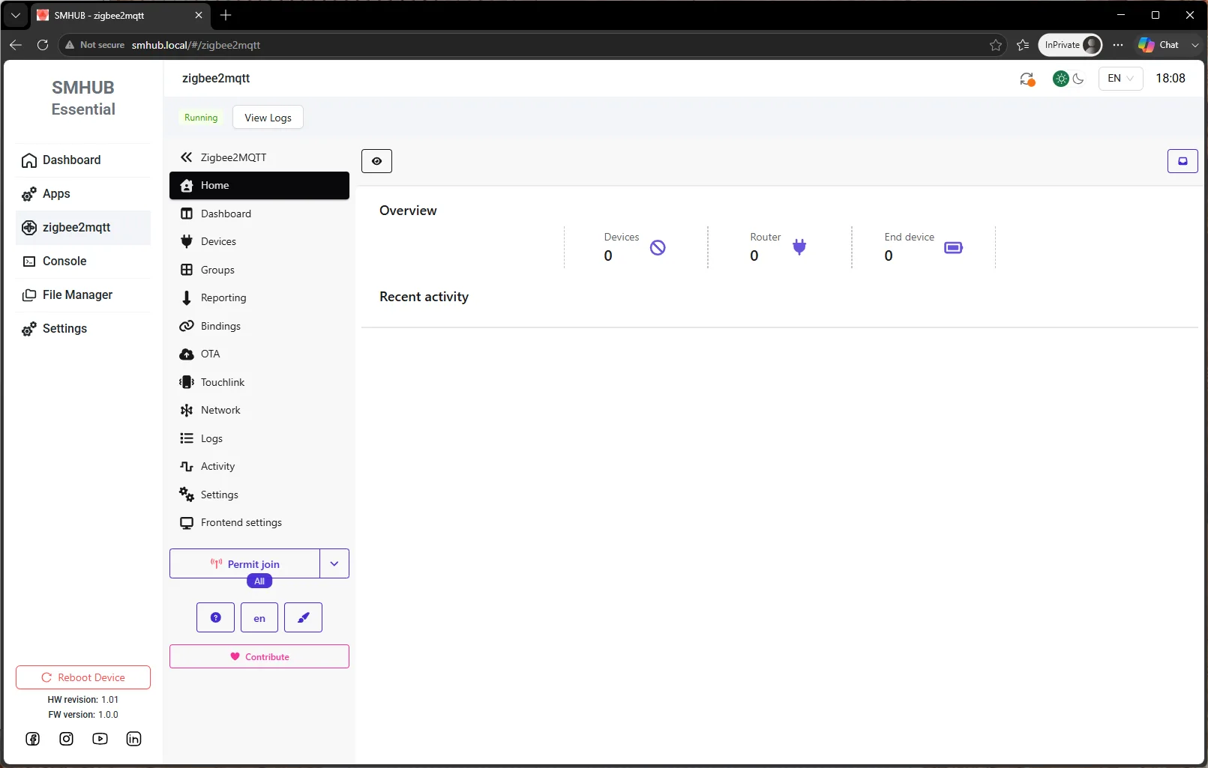Expand Permit join dropdown arrow
Image resolution: width=1208 pixels, height=768 pixels.
tap(334, 563)
